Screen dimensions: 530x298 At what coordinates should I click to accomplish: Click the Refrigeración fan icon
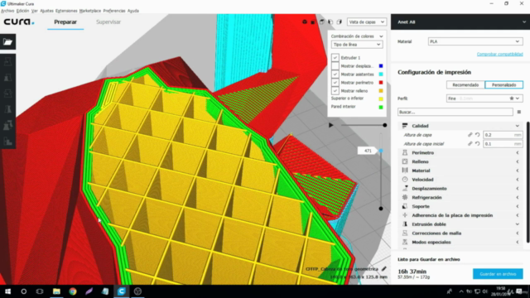tap(405, 197)
